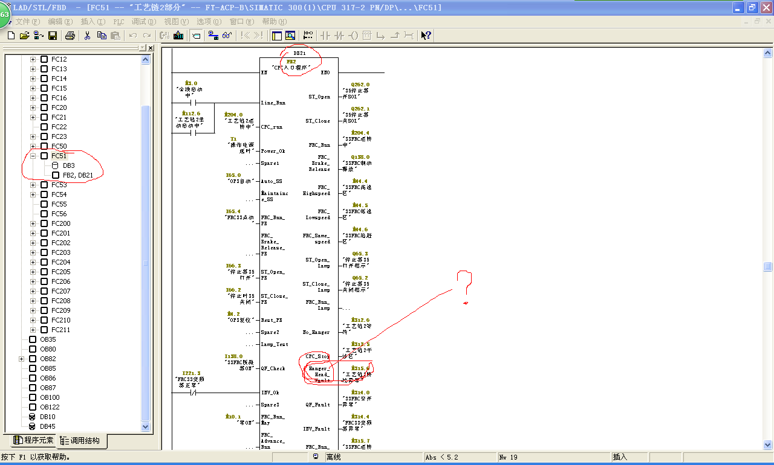Expand the FC20 tree node
The width and height of the screenshot is (774, 465).
click(33, 107)
